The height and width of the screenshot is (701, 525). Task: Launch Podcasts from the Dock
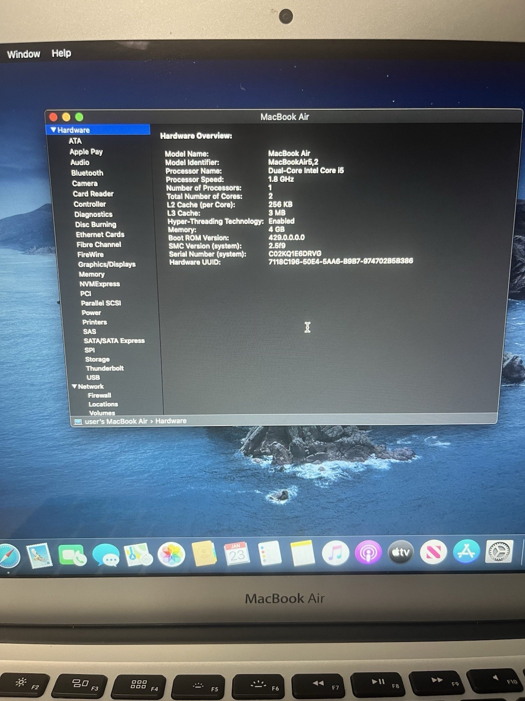[x=368, y=552]
